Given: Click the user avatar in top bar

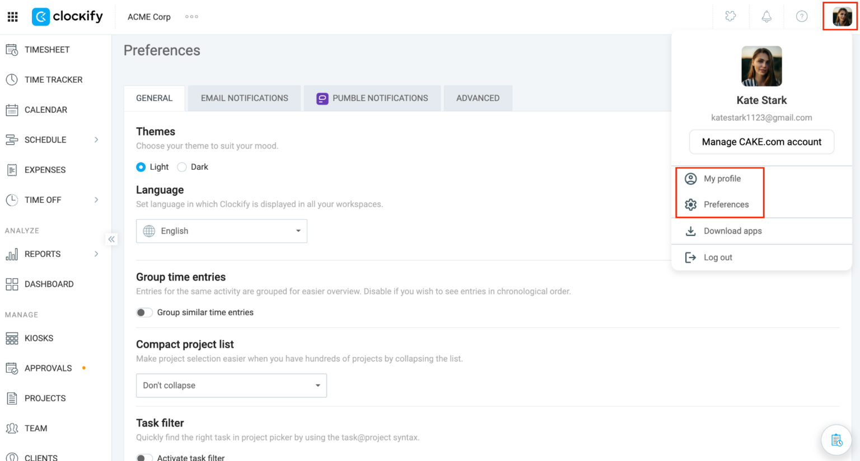Looking at the screenshot, I should [842, 17].
